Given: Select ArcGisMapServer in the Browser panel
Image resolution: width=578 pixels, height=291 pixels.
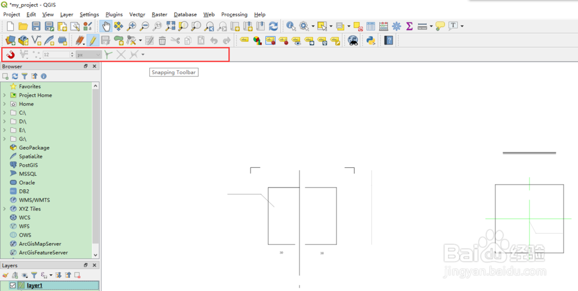Looking at the screenshot, I should coord(40,244).
